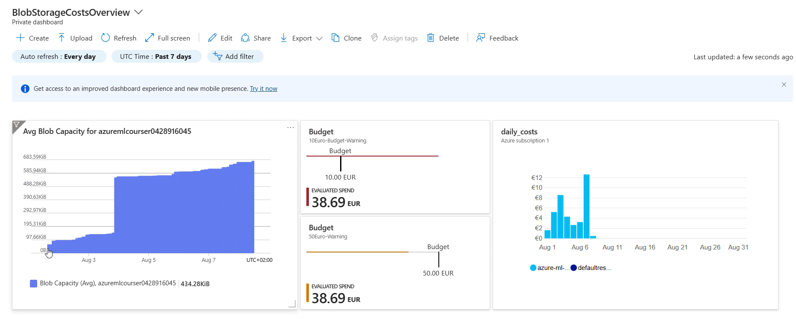The image size is (796, 319).
Task: Click the Delete trash icon
Action: (431, 38)
